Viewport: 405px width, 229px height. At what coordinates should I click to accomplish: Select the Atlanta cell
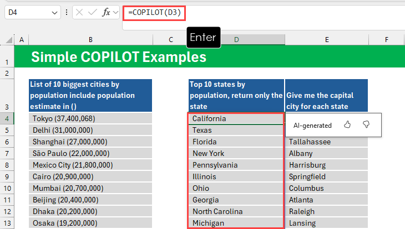click(x=326, y=200)
